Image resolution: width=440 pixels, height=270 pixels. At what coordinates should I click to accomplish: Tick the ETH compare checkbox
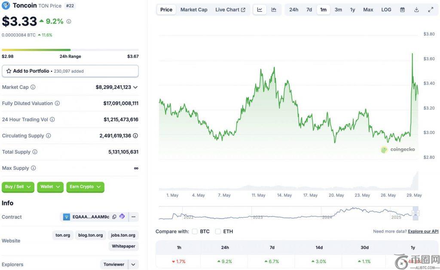[x=218, y=231]
